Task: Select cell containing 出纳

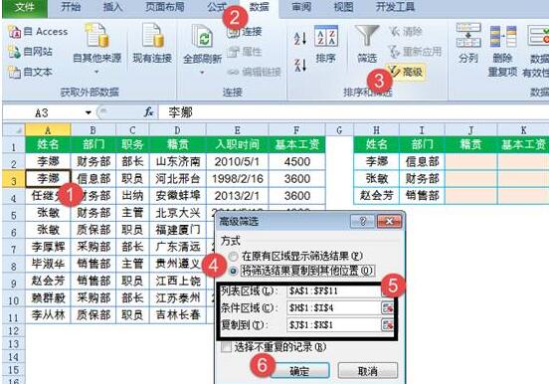Action: pyautogui.click(x=132, y=196)
